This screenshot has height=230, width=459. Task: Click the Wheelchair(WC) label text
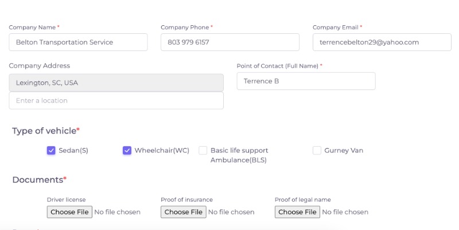point(162,150)
